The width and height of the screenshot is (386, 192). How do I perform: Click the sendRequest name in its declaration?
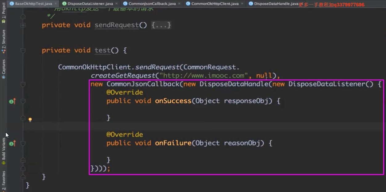pos(117,25)
